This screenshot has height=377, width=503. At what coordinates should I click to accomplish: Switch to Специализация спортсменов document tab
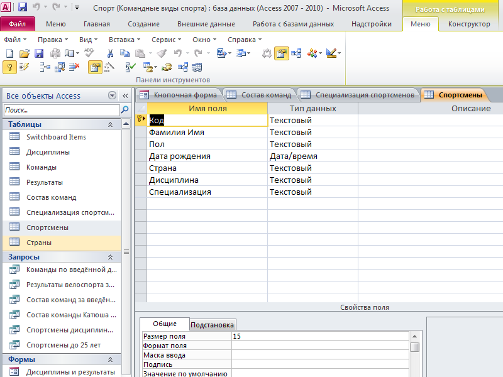358,95
